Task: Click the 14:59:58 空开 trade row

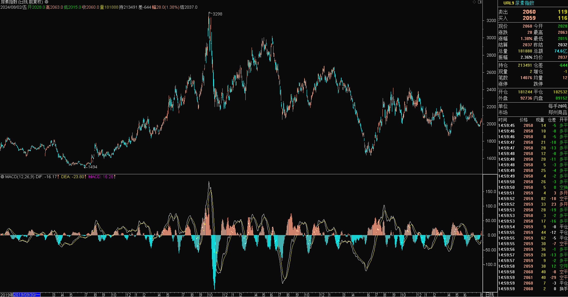Action: tap(533, 266)
